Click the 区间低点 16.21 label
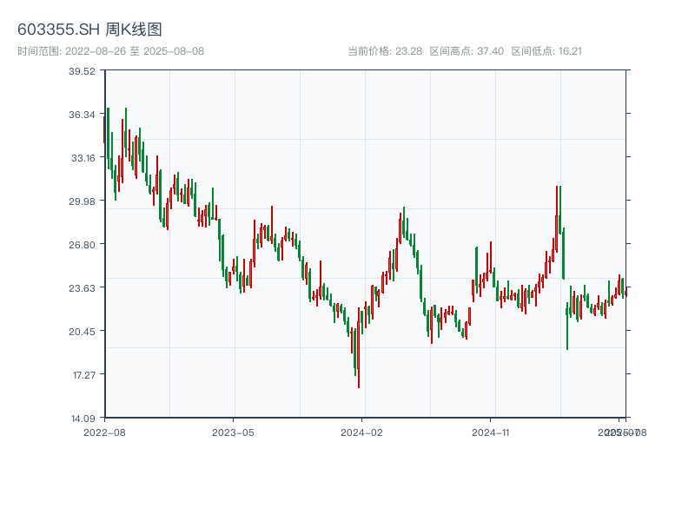This screenshot has height=521, width=695. 546,51
